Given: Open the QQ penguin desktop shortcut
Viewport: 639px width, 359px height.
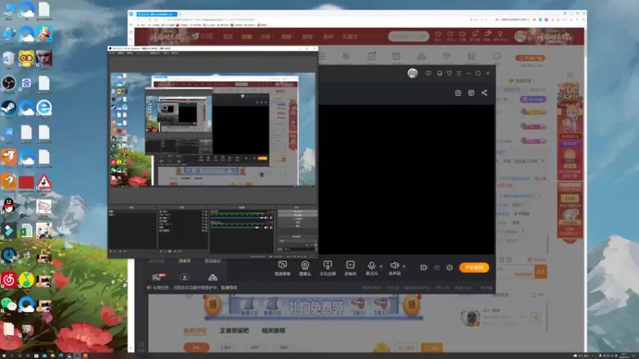Looking at the screenshot, I should click(9, 207).
